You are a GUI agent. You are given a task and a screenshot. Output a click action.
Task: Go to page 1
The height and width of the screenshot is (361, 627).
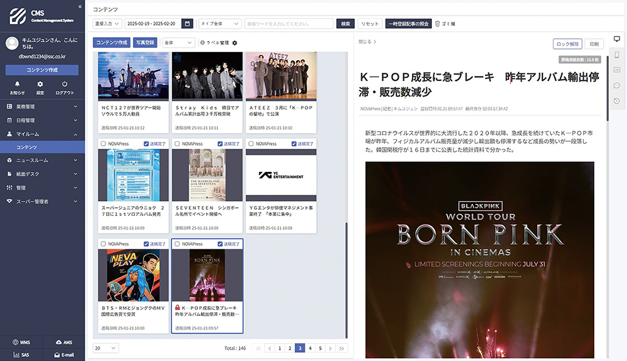point(280,348)
